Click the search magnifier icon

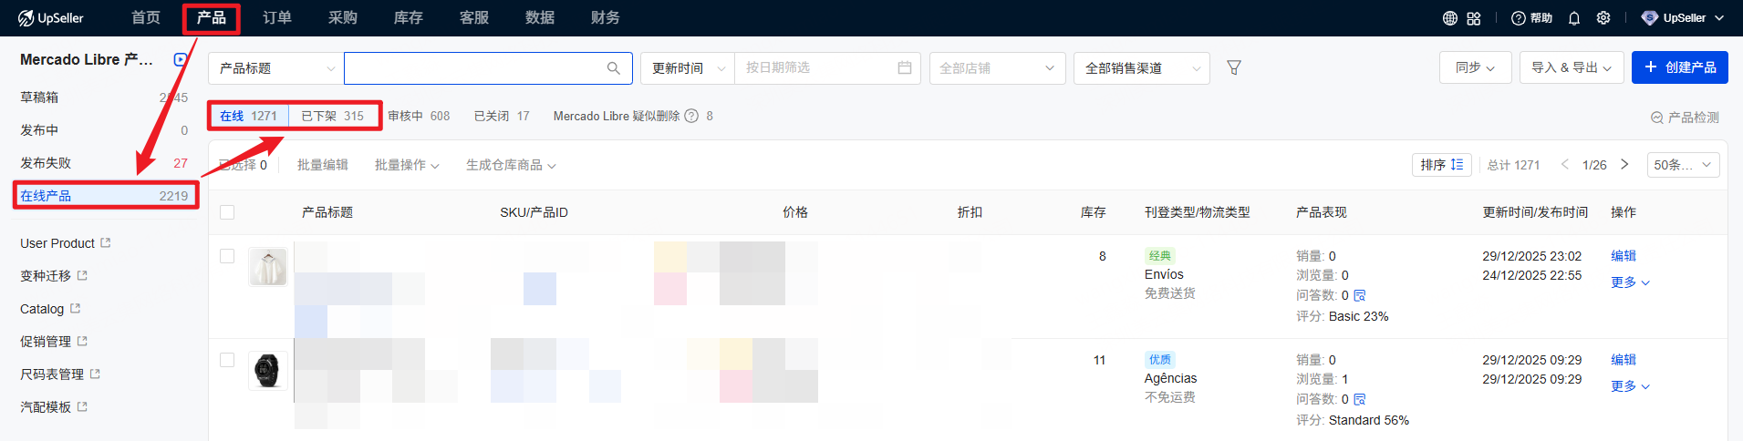613,68
